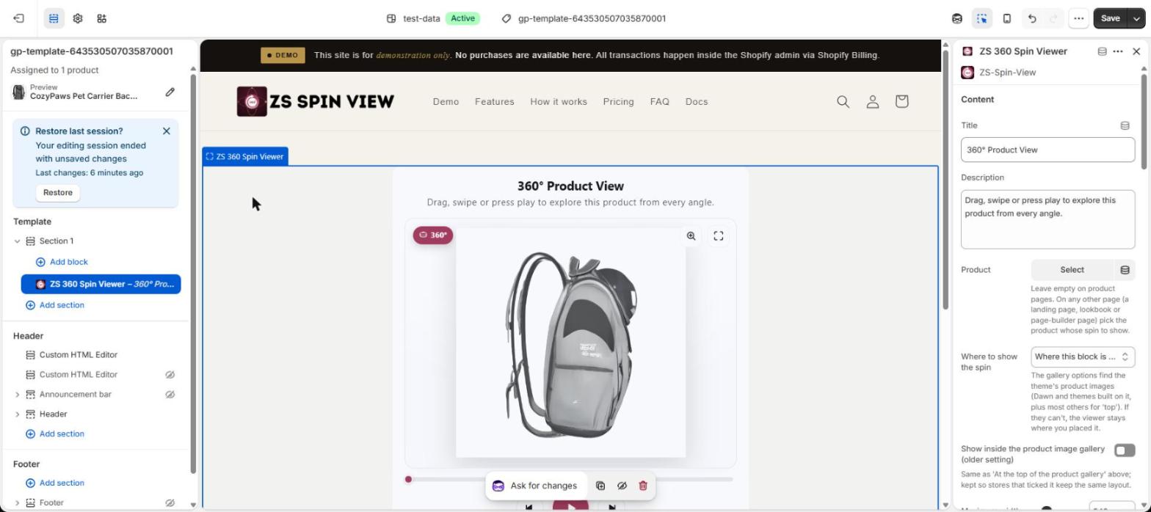Restore the last editing session

pyautogui.click(x=58, y=192)
